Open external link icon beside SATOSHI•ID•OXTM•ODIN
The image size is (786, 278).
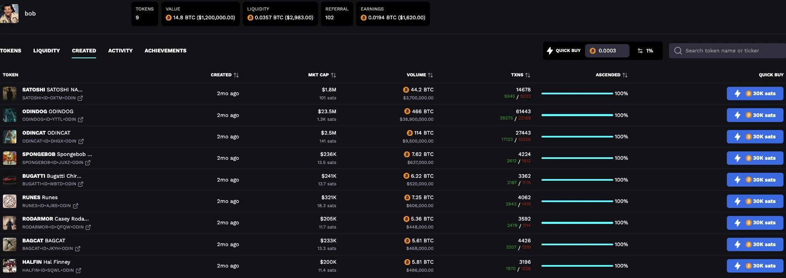pyautogui.click(x=80, y=98)
